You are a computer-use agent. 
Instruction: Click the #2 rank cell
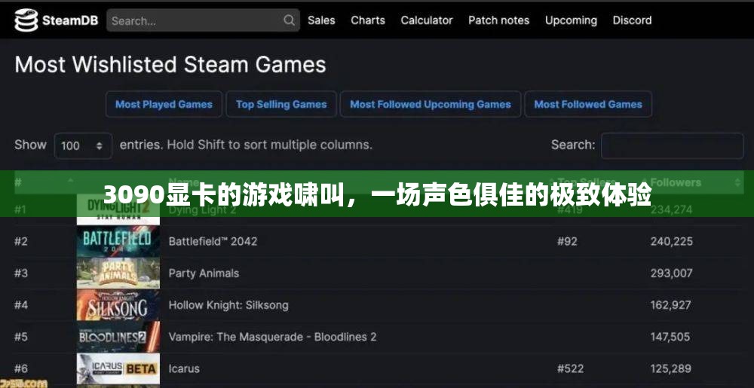point(20,241)
